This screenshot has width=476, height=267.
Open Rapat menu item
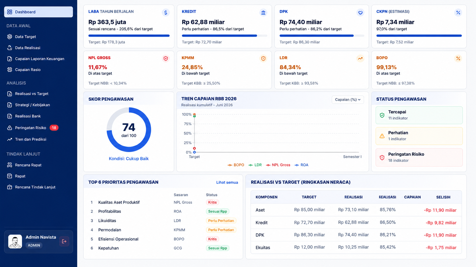point(38,176)
